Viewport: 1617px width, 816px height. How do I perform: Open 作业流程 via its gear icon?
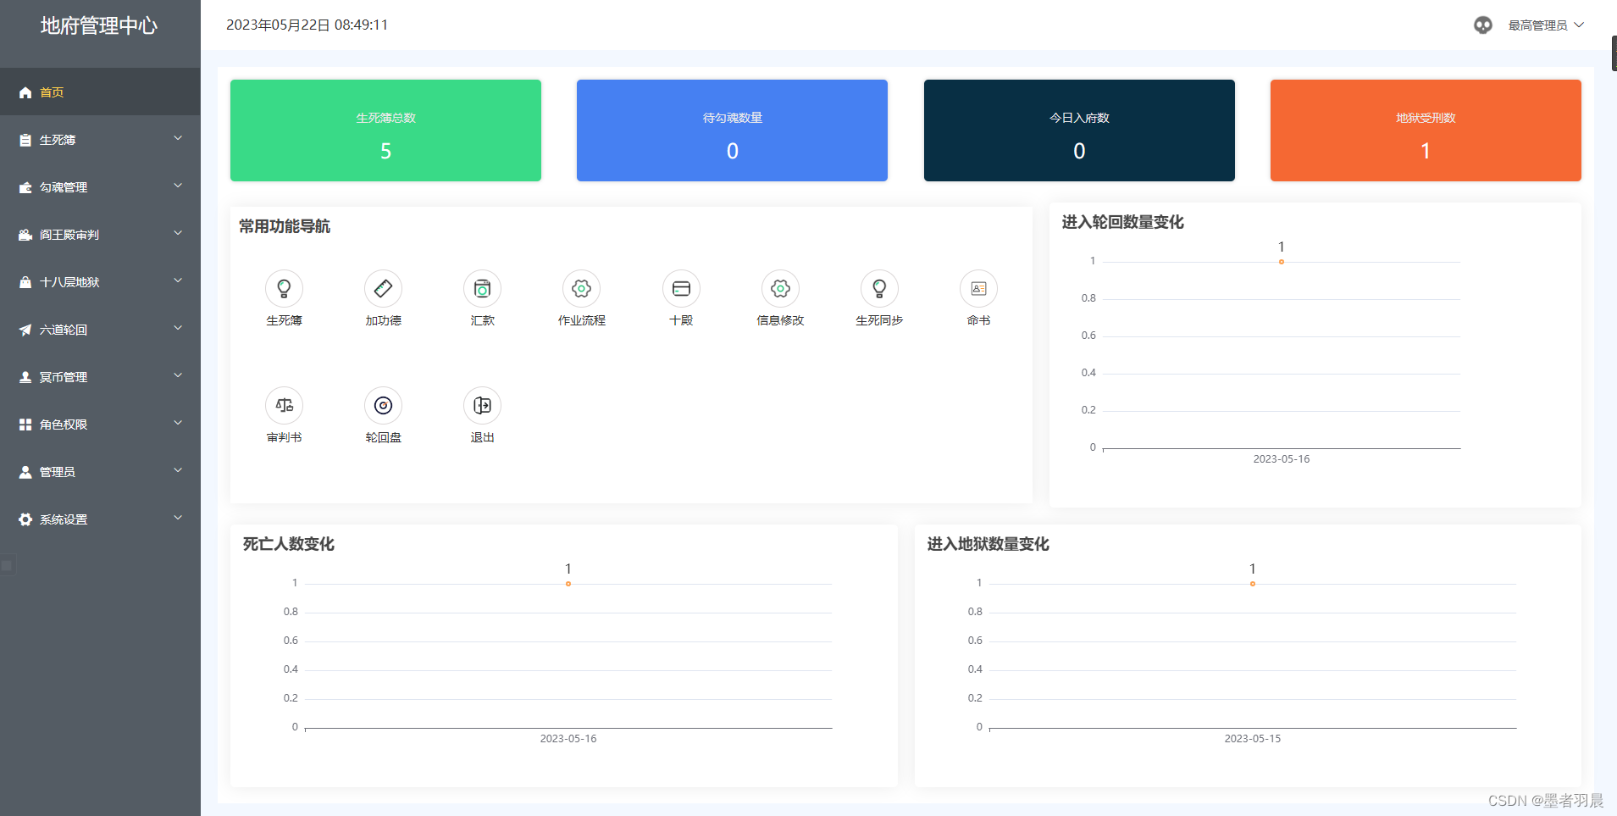click(x=581, y=288)
